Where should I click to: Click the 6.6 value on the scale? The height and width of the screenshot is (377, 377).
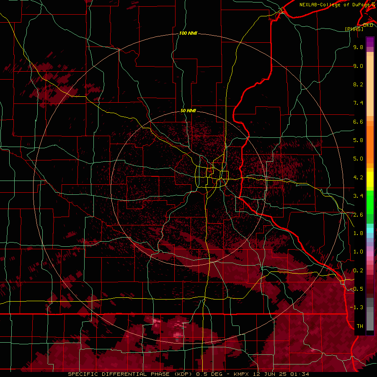(x=358, y=121)
